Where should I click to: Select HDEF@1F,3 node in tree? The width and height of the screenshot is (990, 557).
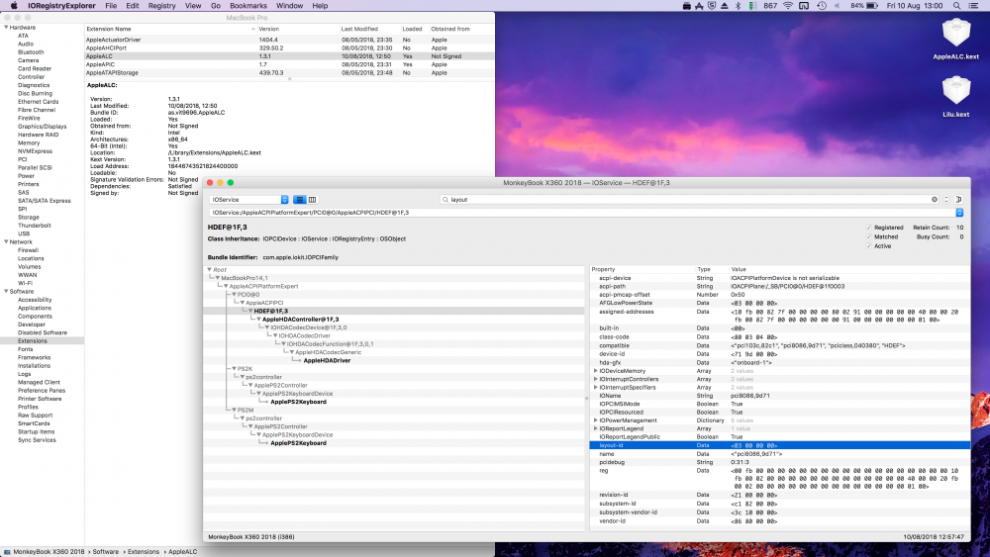[271, 311]
